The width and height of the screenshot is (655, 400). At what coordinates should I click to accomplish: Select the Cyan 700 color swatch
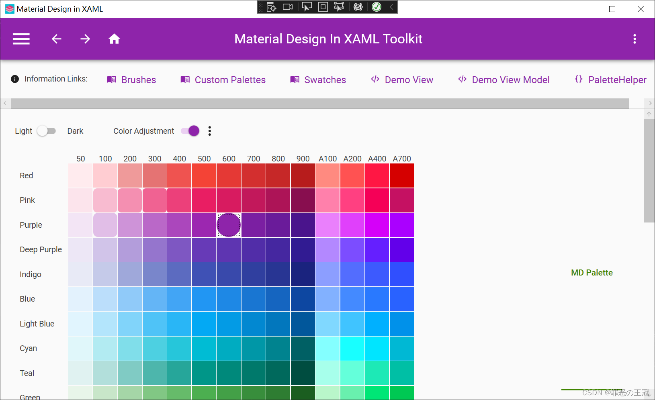[x=254, y=349]
